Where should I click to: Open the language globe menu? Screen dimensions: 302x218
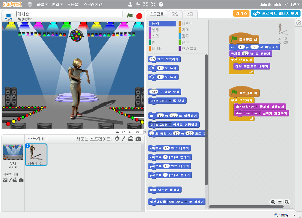[30, 4]
